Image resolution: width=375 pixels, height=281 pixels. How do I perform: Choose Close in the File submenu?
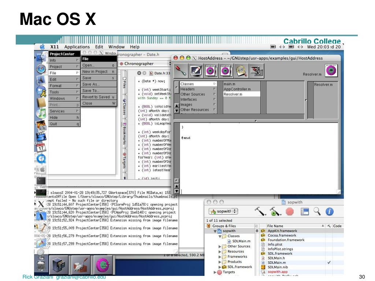pyautogui.click(x=99, y=103)
